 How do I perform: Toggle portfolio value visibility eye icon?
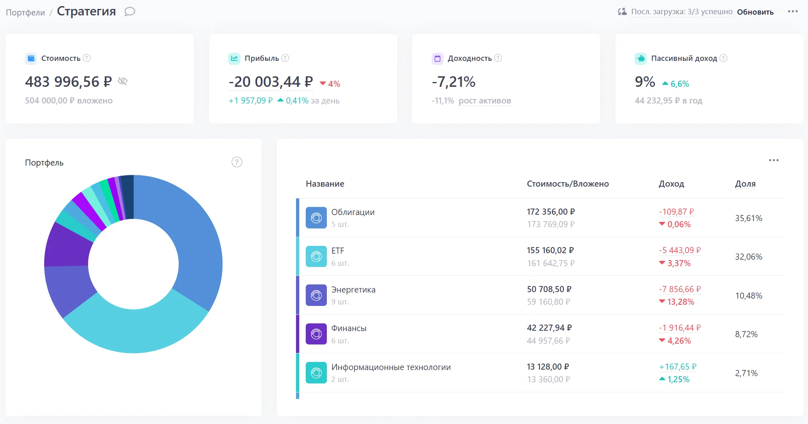tap(123, 82)
